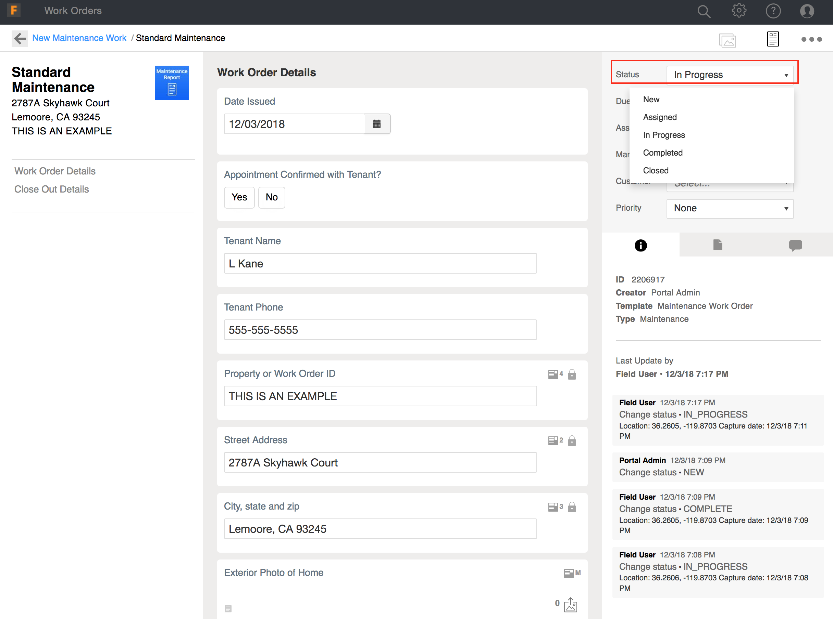Switch to the documents tab
The image size is (833, 619).
[x=718, y=245]
